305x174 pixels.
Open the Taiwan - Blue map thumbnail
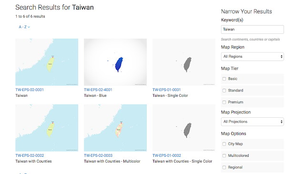(115, 62)
